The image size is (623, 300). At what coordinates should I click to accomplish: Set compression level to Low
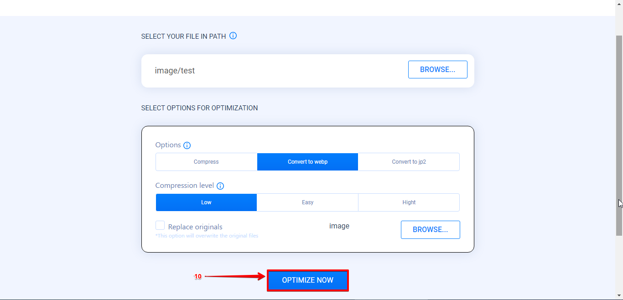[x=206, y=202]
